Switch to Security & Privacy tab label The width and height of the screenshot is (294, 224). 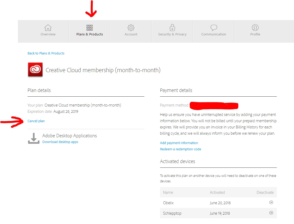[x=172, y=34]
